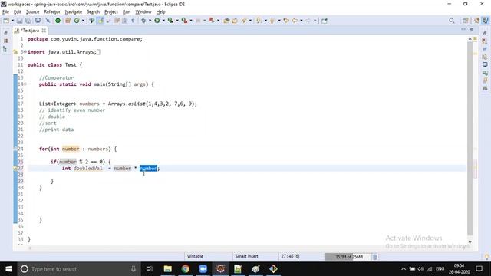Open the Navigate menu
Viewport: 491px width, 276px height.
coord(74,12)
